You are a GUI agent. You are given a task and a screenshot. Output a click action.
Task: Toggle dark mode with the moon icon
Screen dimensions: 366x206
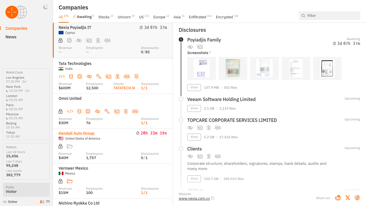coord(45,7)
